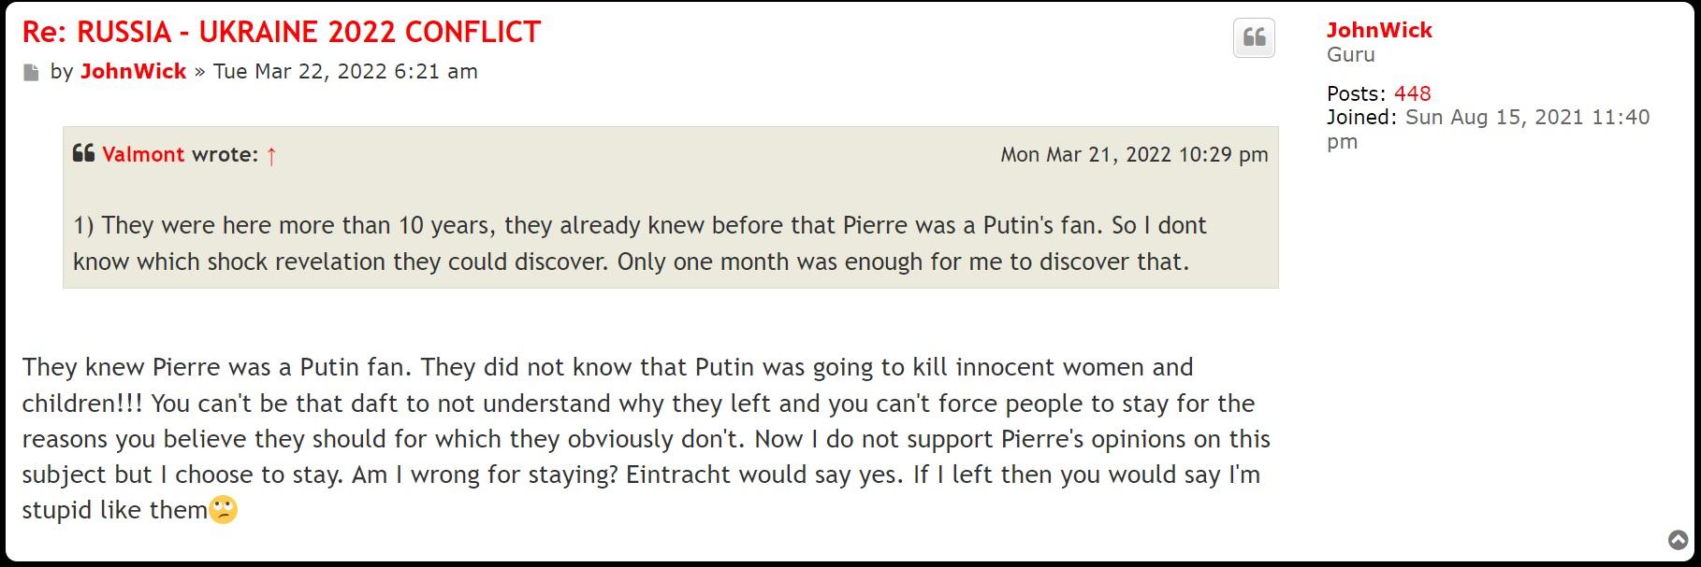Open the 'Re: RUSSIA - UKRAINE 2022 CONFLICT' title link

282,32
